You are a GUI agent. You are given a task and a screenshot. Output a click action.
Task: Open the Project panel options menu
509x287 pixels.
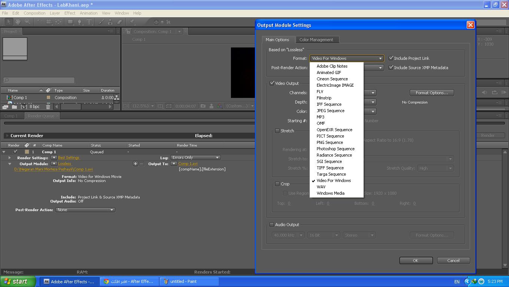111,31
